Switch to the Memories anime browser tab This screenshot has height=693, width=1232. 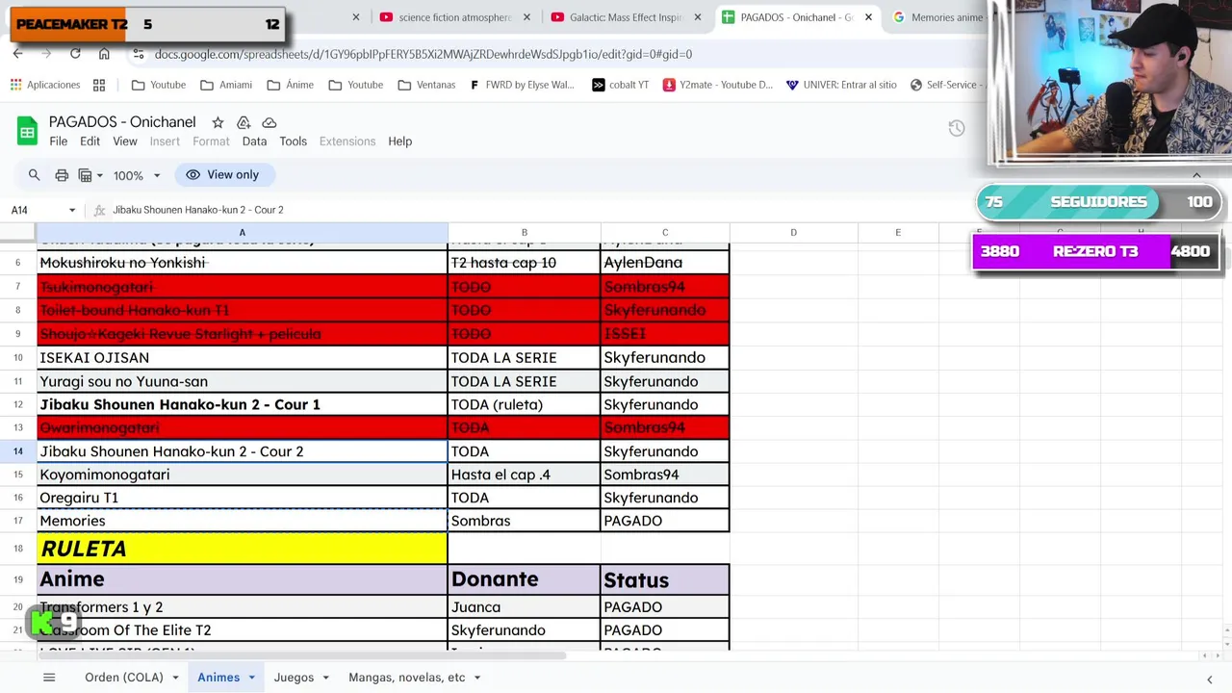pyautogui.click(x=938, y=17)
